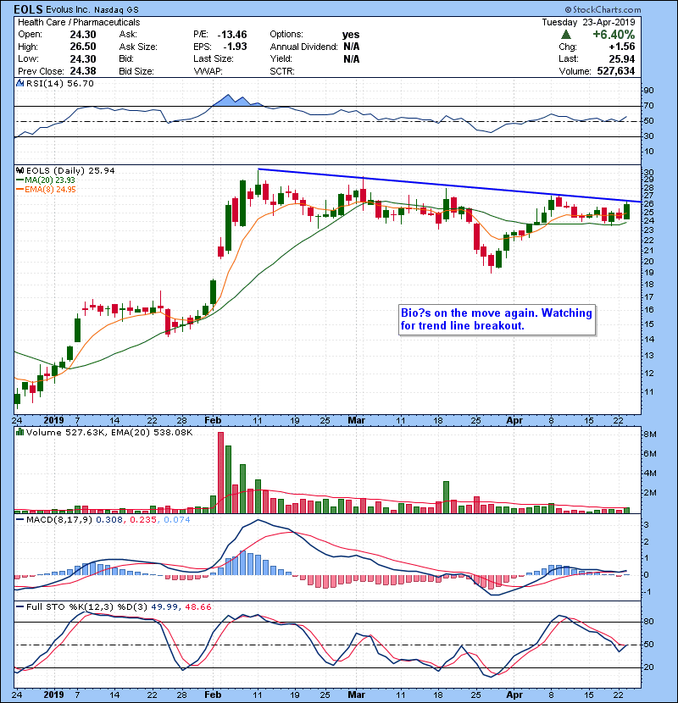
Task: Click the MACD histogram value 0.074
Action: (x=177, y=520)
